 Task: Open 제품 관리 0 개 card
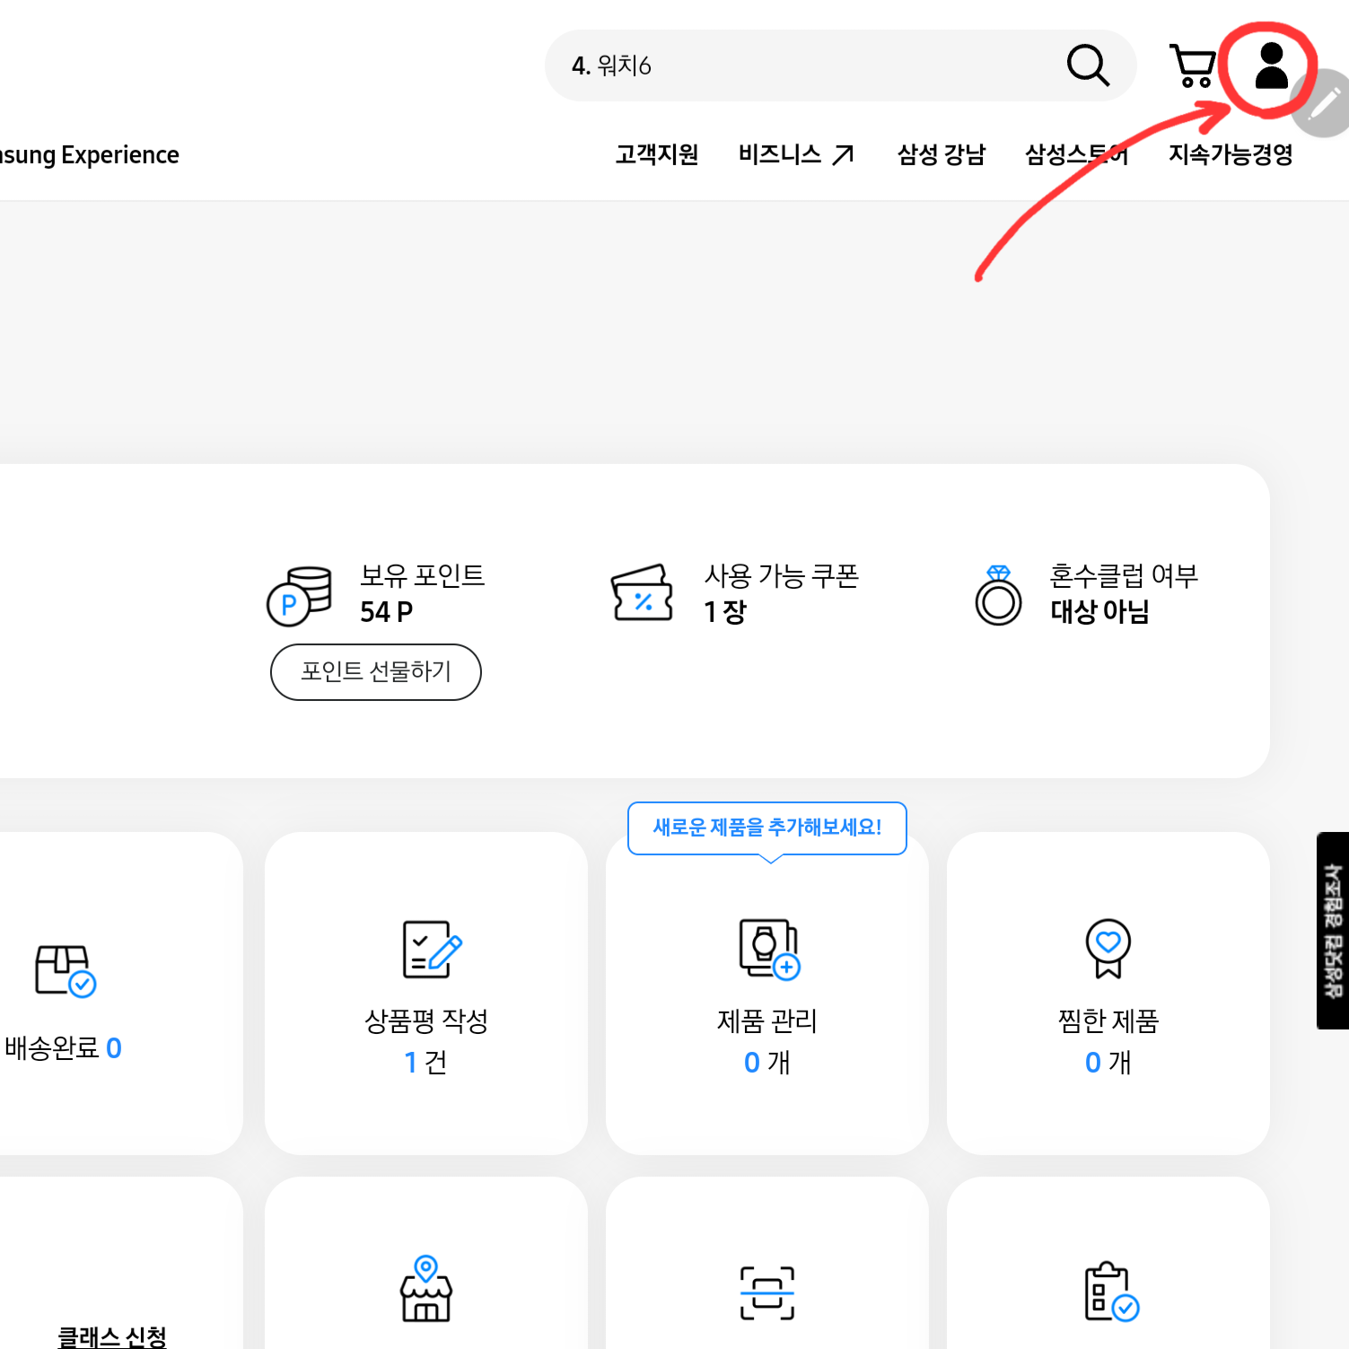click(x=767, y=994)
